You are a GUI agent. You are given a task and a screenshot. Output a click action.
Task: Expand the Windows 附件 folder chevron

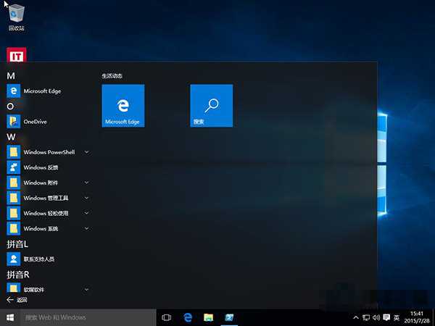(86, 183)
